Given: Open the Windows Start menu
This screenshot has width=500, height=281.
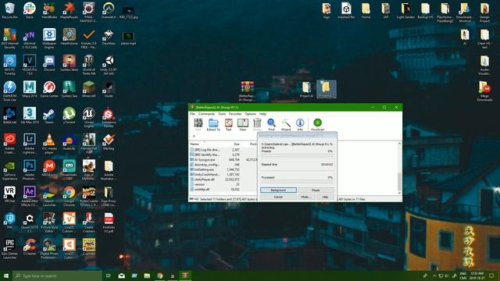Looking at the screenshot, I should click(x=6, y=276).
